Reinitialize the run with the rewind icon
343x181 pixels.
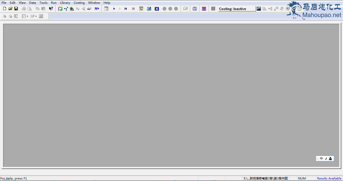[126, 9]
